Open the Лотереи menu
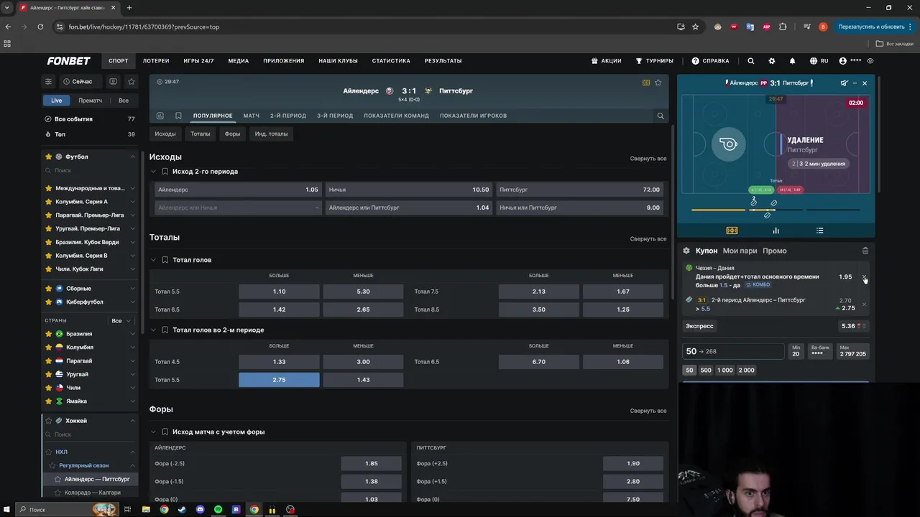Image resolution: width=920 pixels, height=517 pixels. tap(156, 61)
